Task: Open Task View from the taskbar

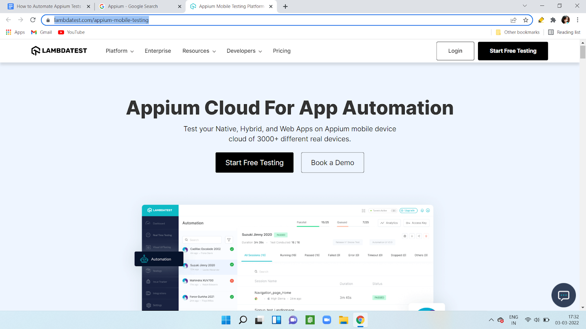Action: (x=260, y=320)
